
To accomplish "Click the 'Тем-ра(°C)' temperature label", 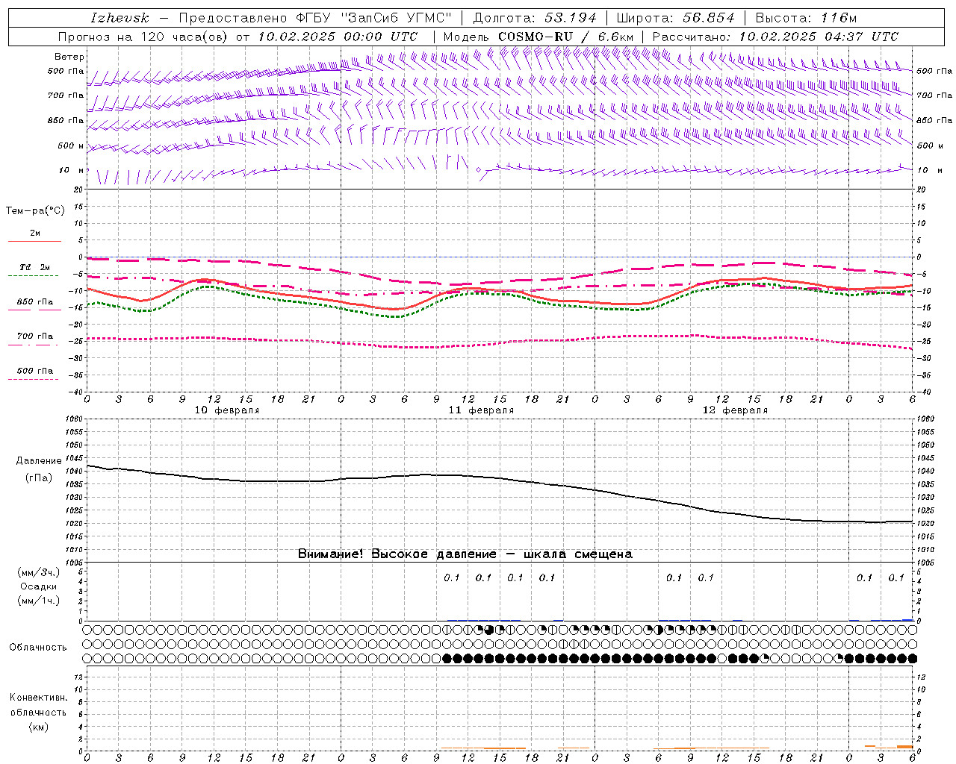I will (35, 211).
